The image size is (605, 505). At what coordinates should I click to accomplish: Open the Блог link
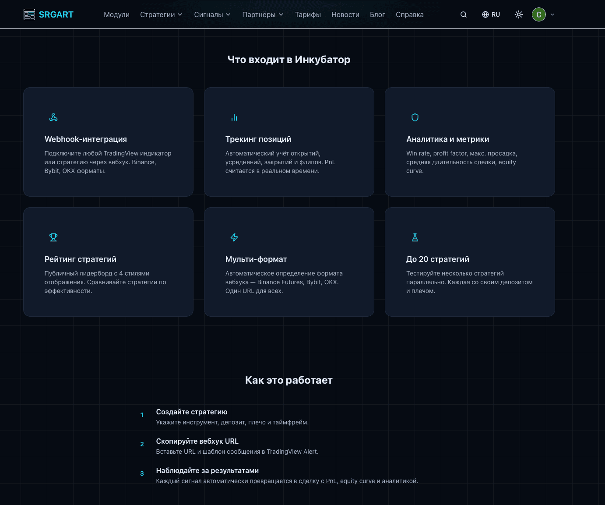pyautogui.click(x=377, y=14)
